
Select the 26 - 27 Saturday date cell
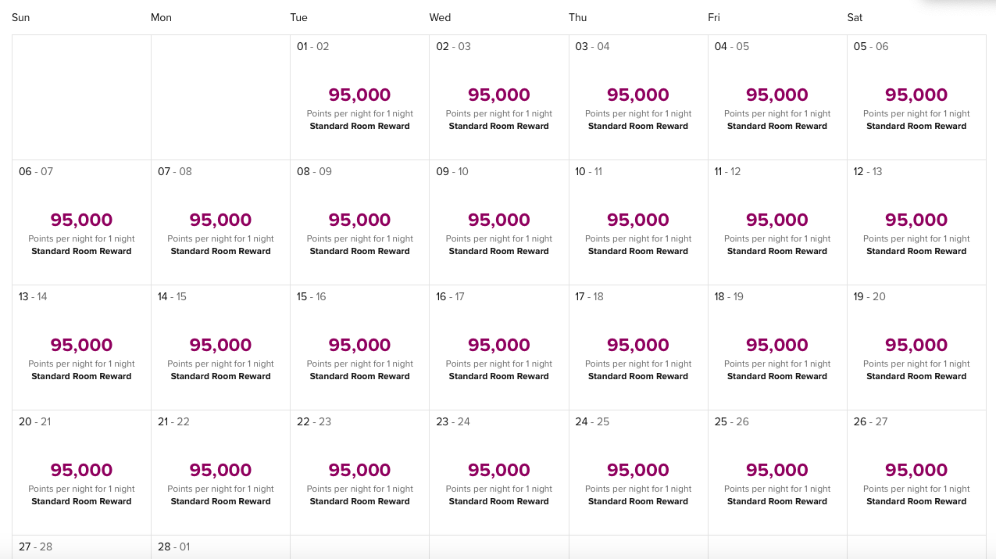916,473
